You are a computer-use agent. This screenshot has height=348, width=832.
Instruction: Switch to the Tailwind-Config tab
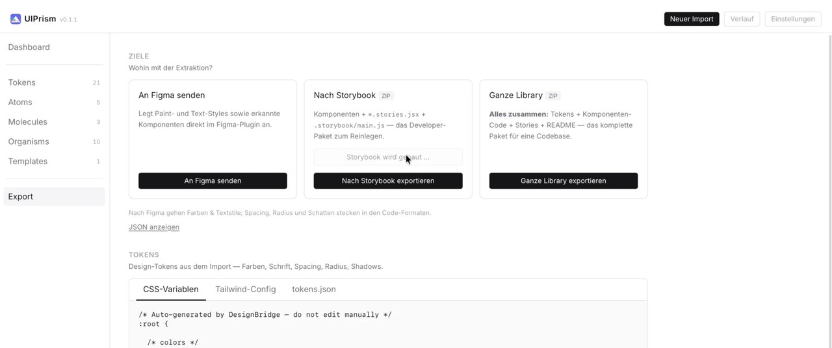[246, 290]
